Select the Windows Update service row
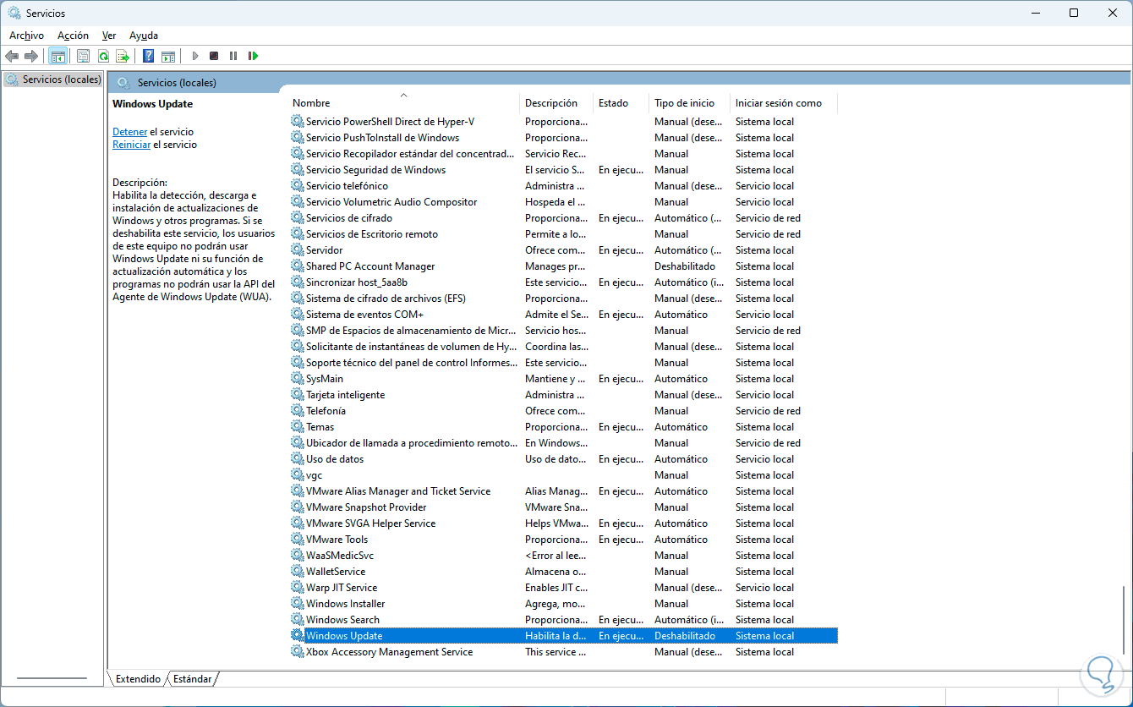The width and height of the screenshot is (1133, 707). [564, 636]
